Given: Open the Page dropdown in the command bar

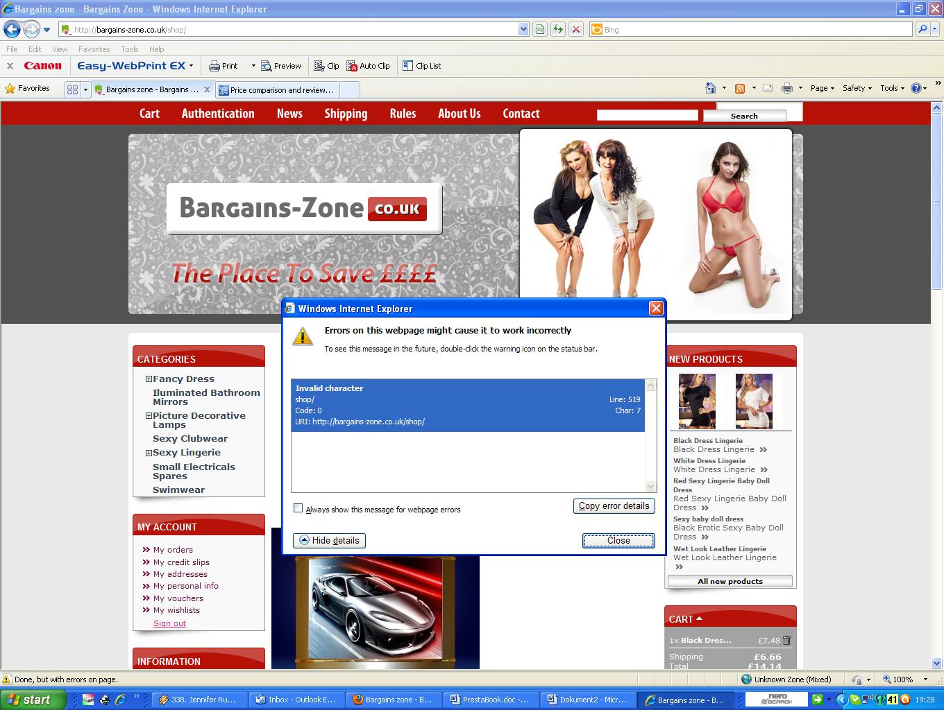Looking at the screenshot, I should pyautogui.click(x=822, y=88).
